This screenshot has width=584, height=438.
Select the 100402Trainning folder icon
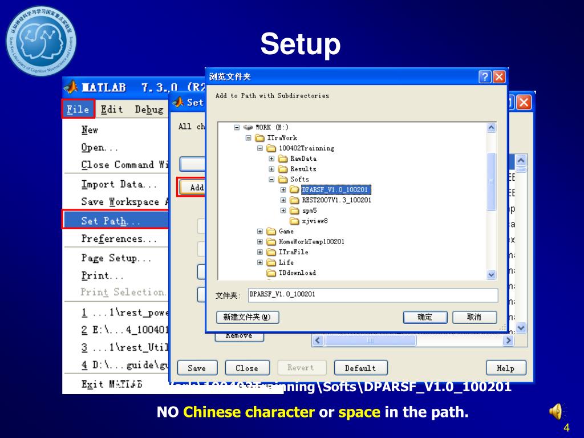(271, 148)
